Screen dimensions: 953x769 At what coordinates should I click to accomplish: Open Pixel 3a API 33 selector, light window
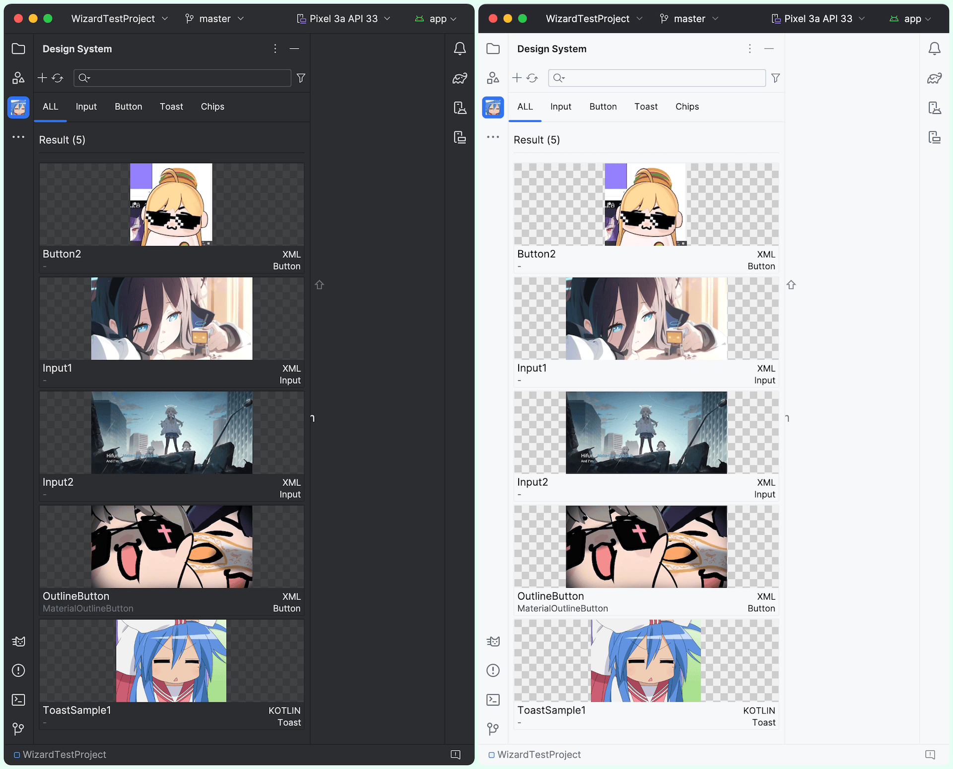coord(818,19)
